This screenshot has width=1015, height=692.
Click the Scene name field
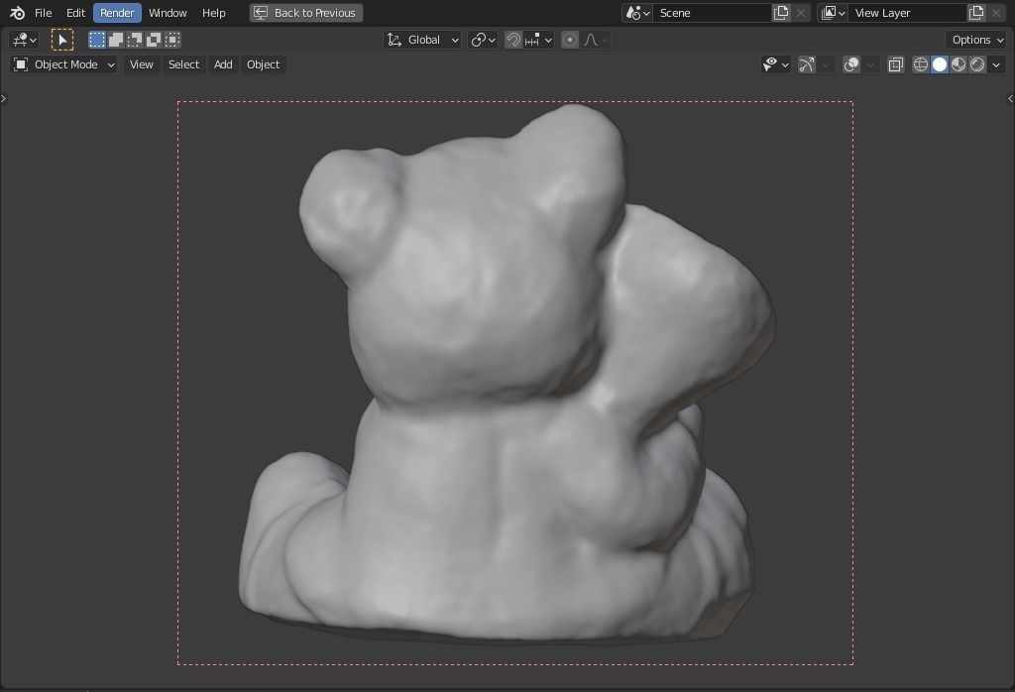tap(712, 13)
